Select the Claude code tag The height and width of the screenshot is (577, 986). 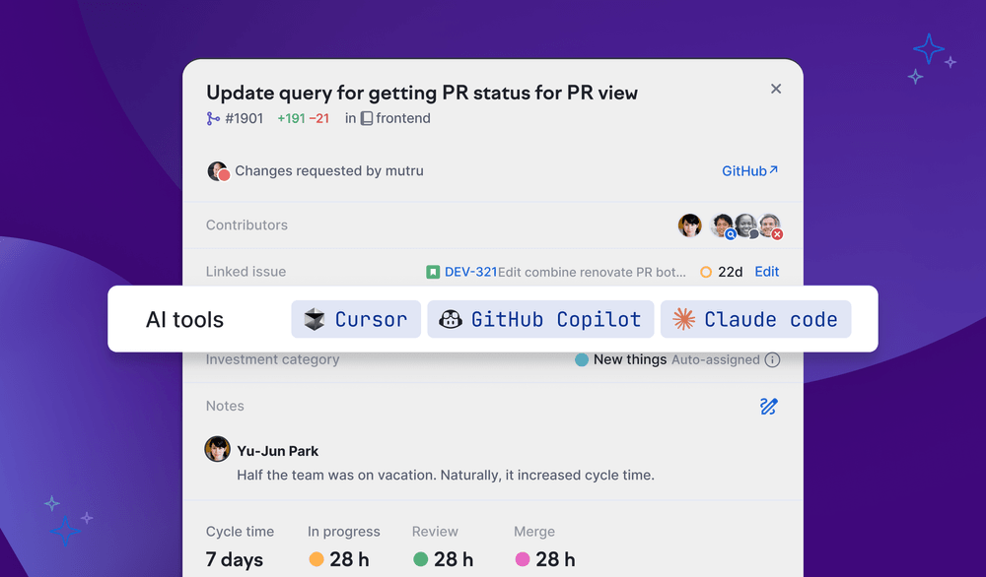(755, 319)
